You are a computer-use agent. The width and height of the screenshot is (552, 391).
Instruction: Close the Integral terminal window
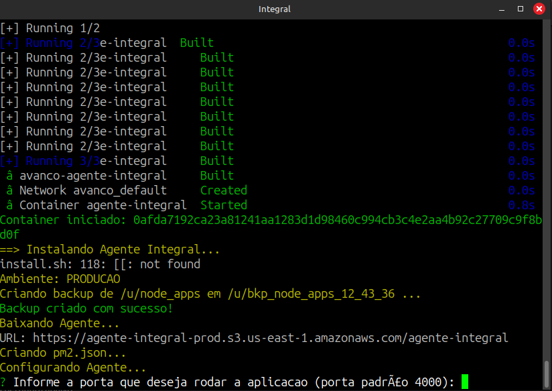[x=539, y=9]
